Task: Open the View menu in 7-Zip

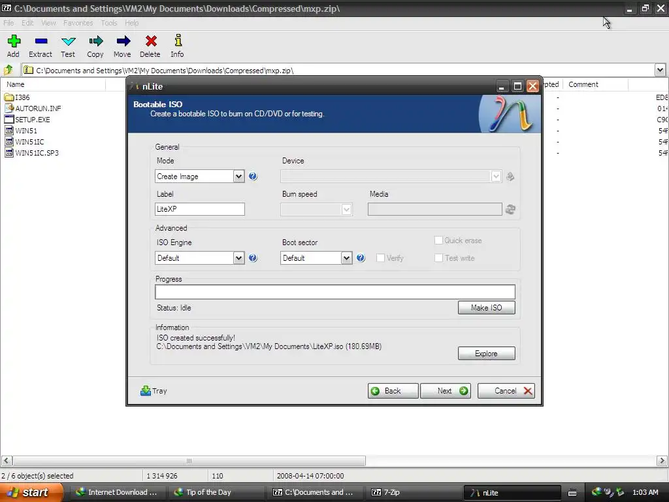Action: (48, 23)
